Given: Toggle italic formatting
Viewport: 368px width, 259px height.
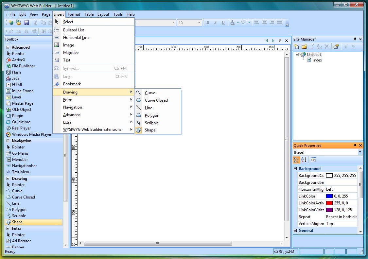Looking at the screenshot, I should [215, 23].
